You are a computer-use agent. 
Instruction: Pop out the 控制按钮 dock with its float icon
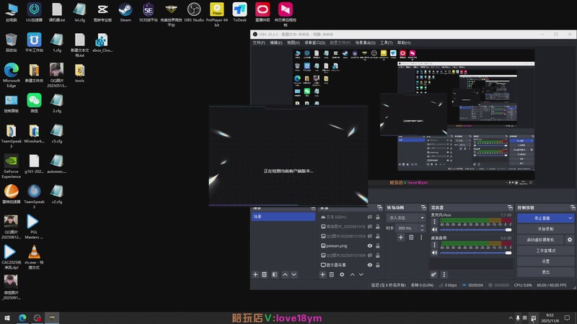573,207
